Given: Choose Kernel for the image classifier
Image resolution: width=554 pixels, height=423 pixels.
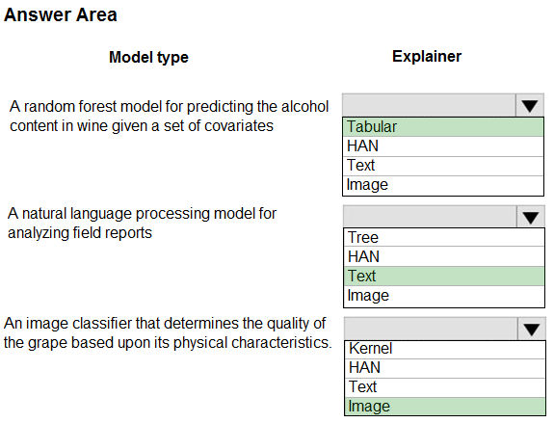Looking at the screenshot, I should pyautogui.click(x=445, y=350).
